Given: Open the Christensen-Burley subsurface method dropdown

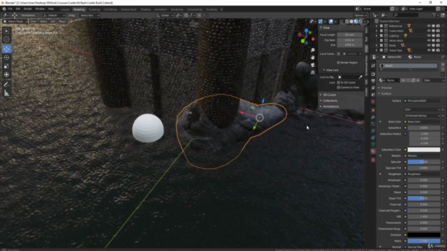Looking at the screenshot, I should pyautogui.click(x=422, y=116).
